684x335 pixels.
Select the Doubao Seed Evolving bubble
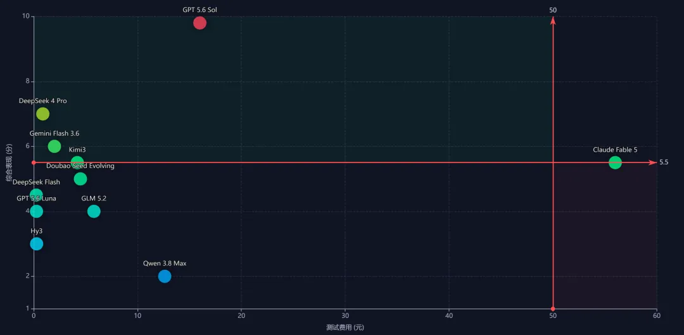80,179
